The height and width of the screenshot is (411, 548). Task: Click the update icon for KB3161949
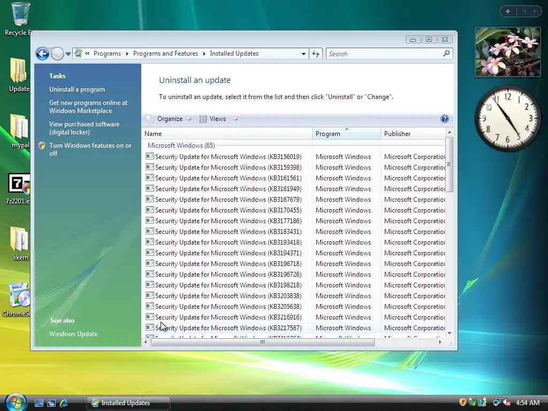tap(150, 188)
